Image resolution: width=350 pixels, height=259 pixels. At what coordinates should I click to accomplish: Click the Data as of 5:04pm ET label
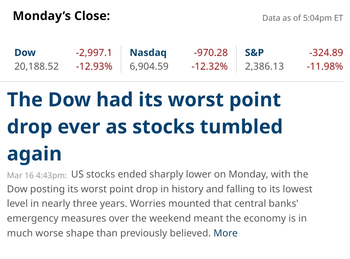click(302, 18)
